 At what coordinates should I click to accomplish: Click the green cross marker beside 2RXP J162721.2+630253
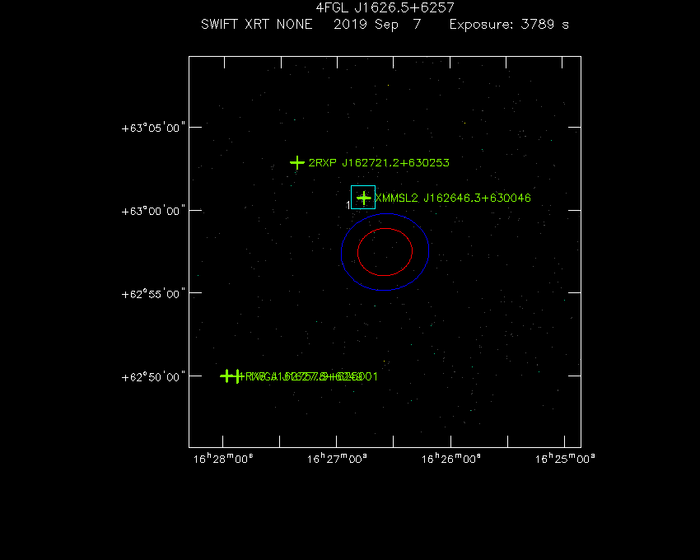pyautogui.click(x=296, y=162)
